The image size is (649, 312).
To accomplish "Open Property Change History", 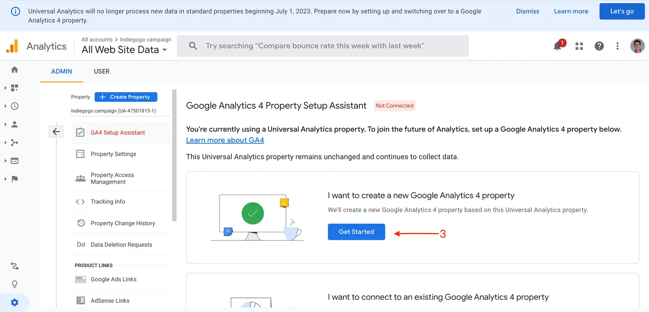I will pyautogui.click(x=120, y=223).
